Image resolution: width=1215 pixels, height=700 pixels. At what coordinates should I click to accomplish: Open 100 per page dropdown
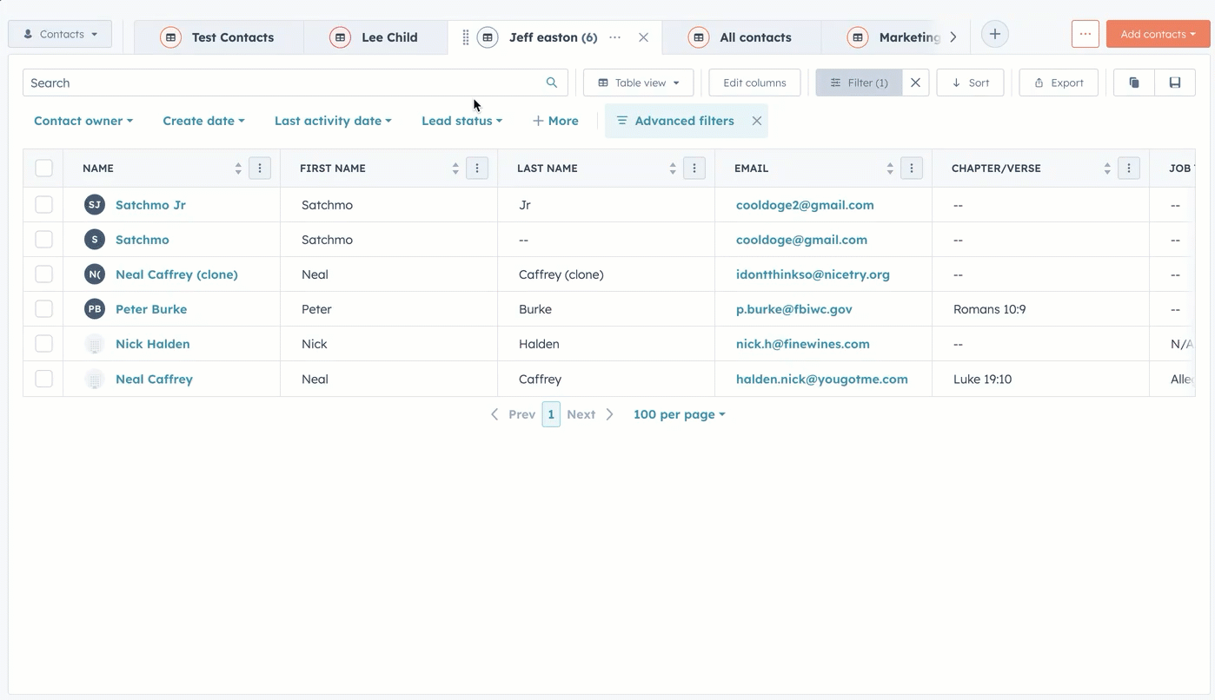pyautogui.click(x=679, y=414)
